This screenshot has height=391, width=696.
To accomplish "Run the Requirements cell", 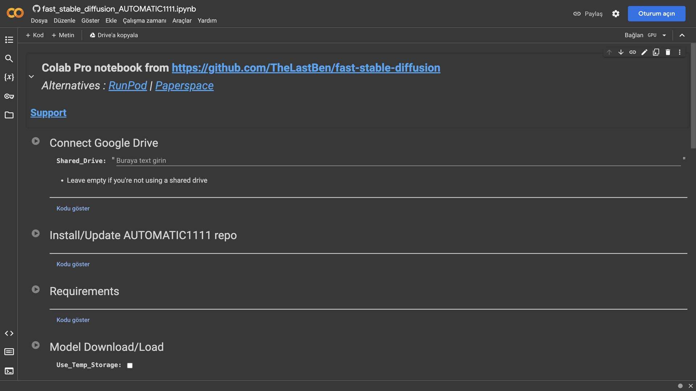I will pos(36,289).
